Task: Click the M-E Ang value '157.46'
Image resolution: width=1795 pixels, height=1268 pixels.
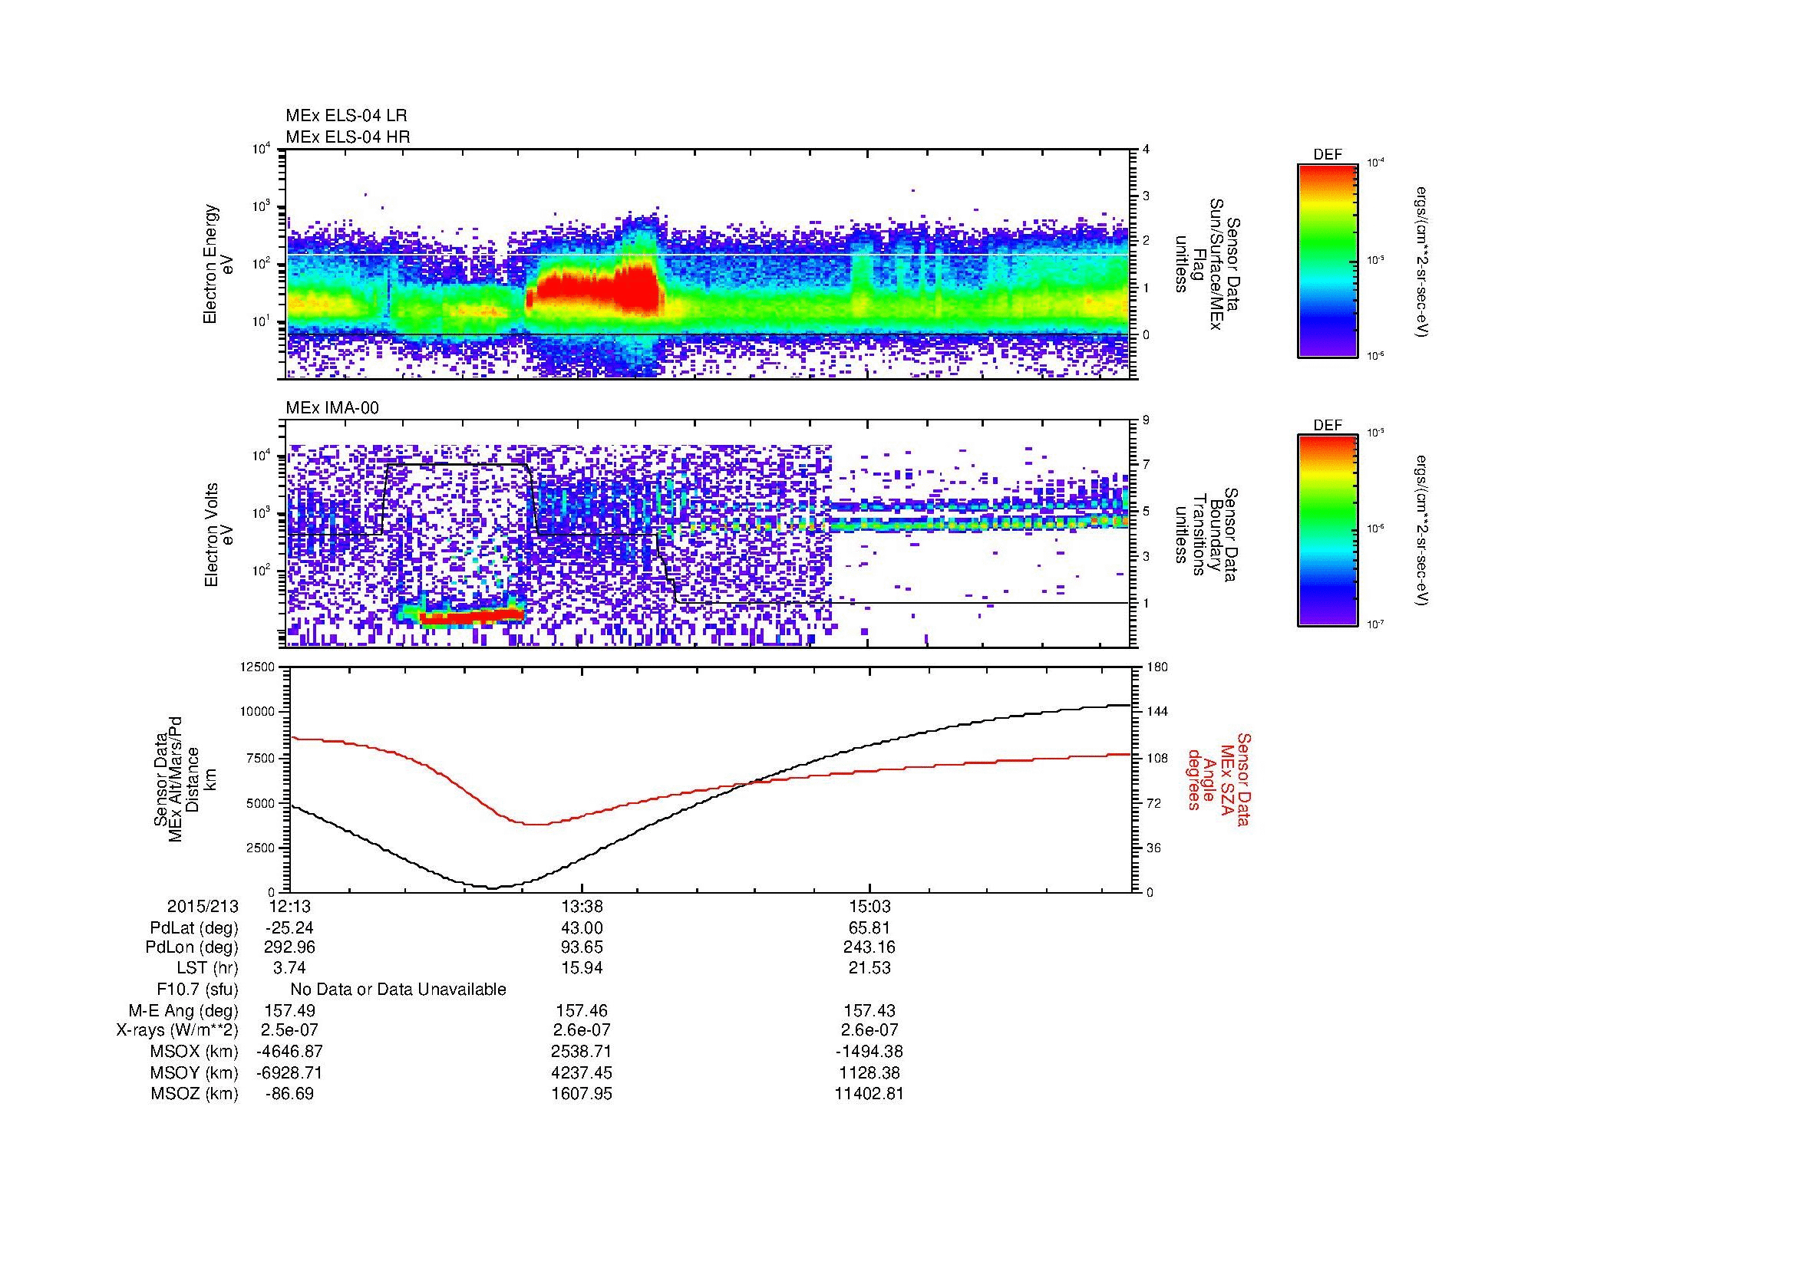Action: click(x=582, y=1011)
